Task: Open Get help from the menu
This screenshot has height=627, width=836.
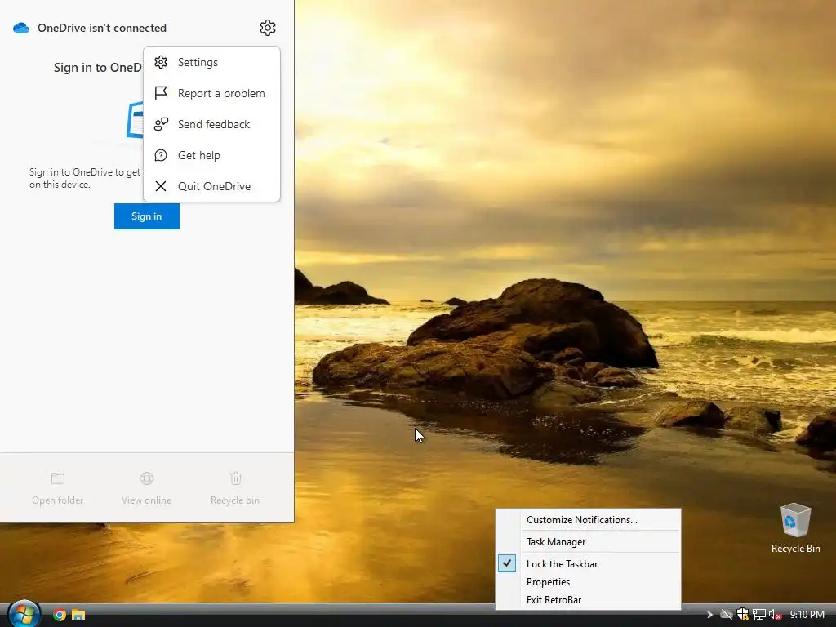Action: pyautogui.click(x=211, y=155)
